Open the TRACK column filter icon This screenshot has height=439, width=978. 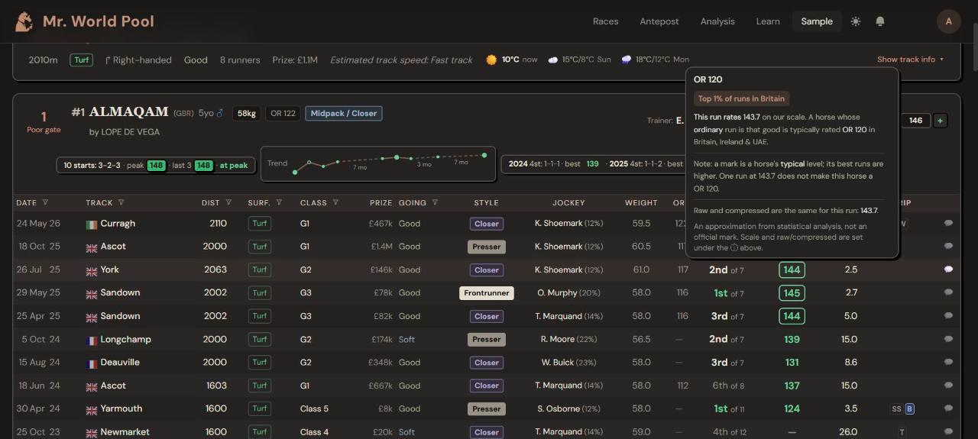point(121,203)
